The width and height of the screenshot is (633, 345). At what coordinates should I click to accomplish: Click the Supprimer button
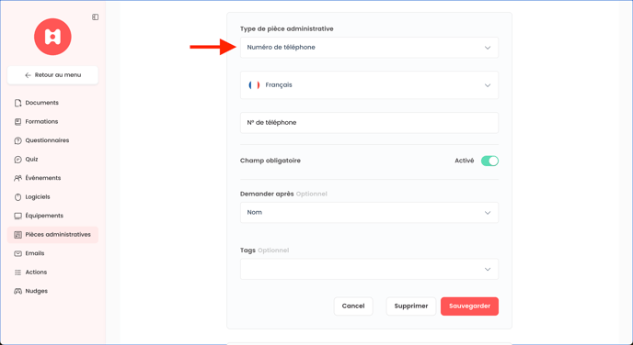click(x=411, y=306)
